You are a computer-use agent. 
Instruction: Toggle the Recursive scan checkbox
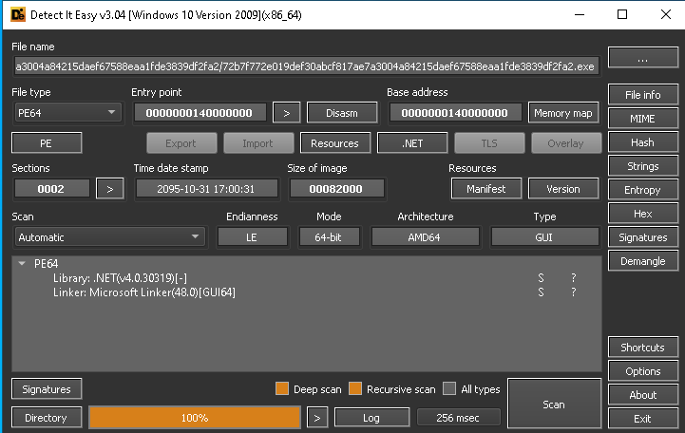pos(355,388)
